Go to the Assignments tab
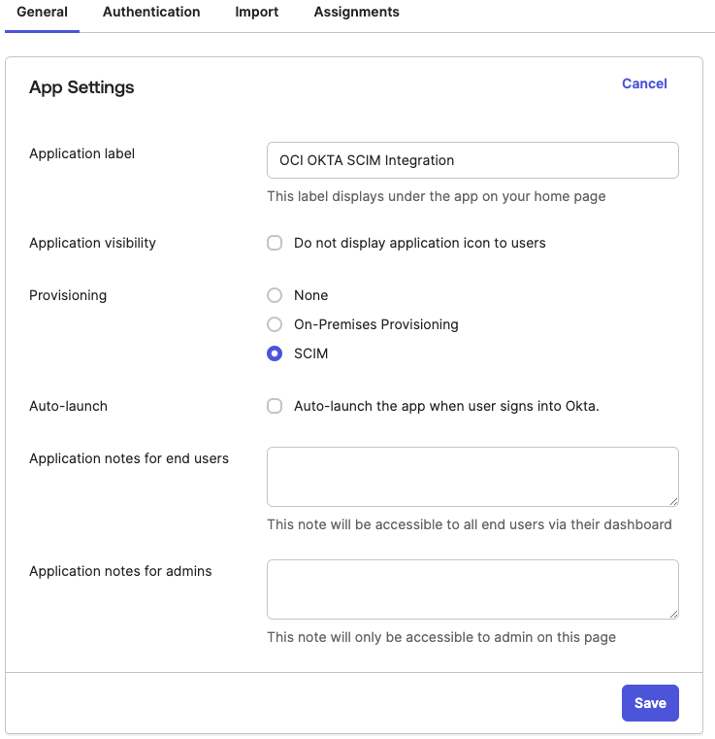This screenshot has width=715, height=739. point(356,13)
